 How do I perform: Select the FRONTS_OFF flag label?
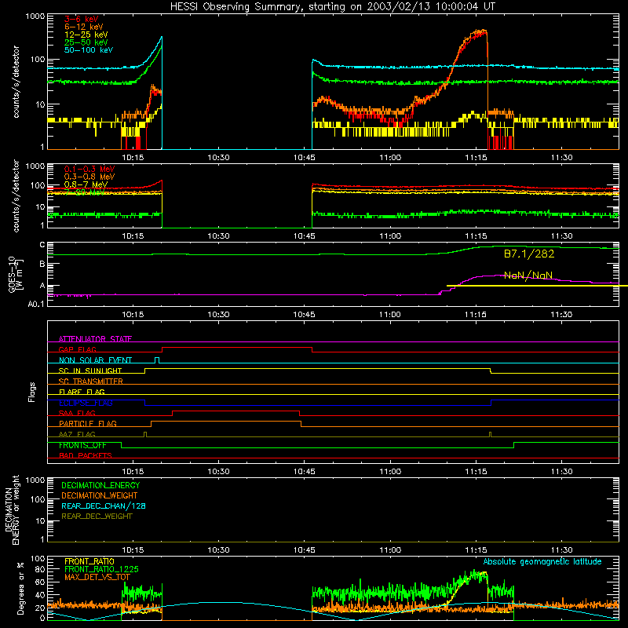pos(82,445)
